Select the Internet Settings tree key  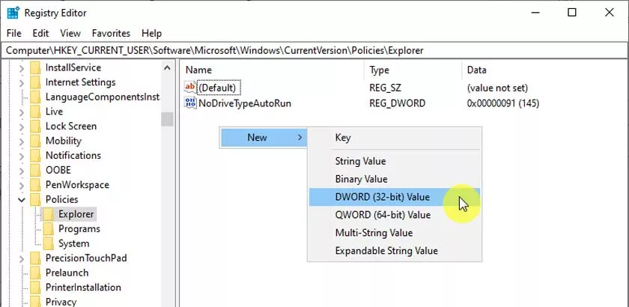[80, 82]
